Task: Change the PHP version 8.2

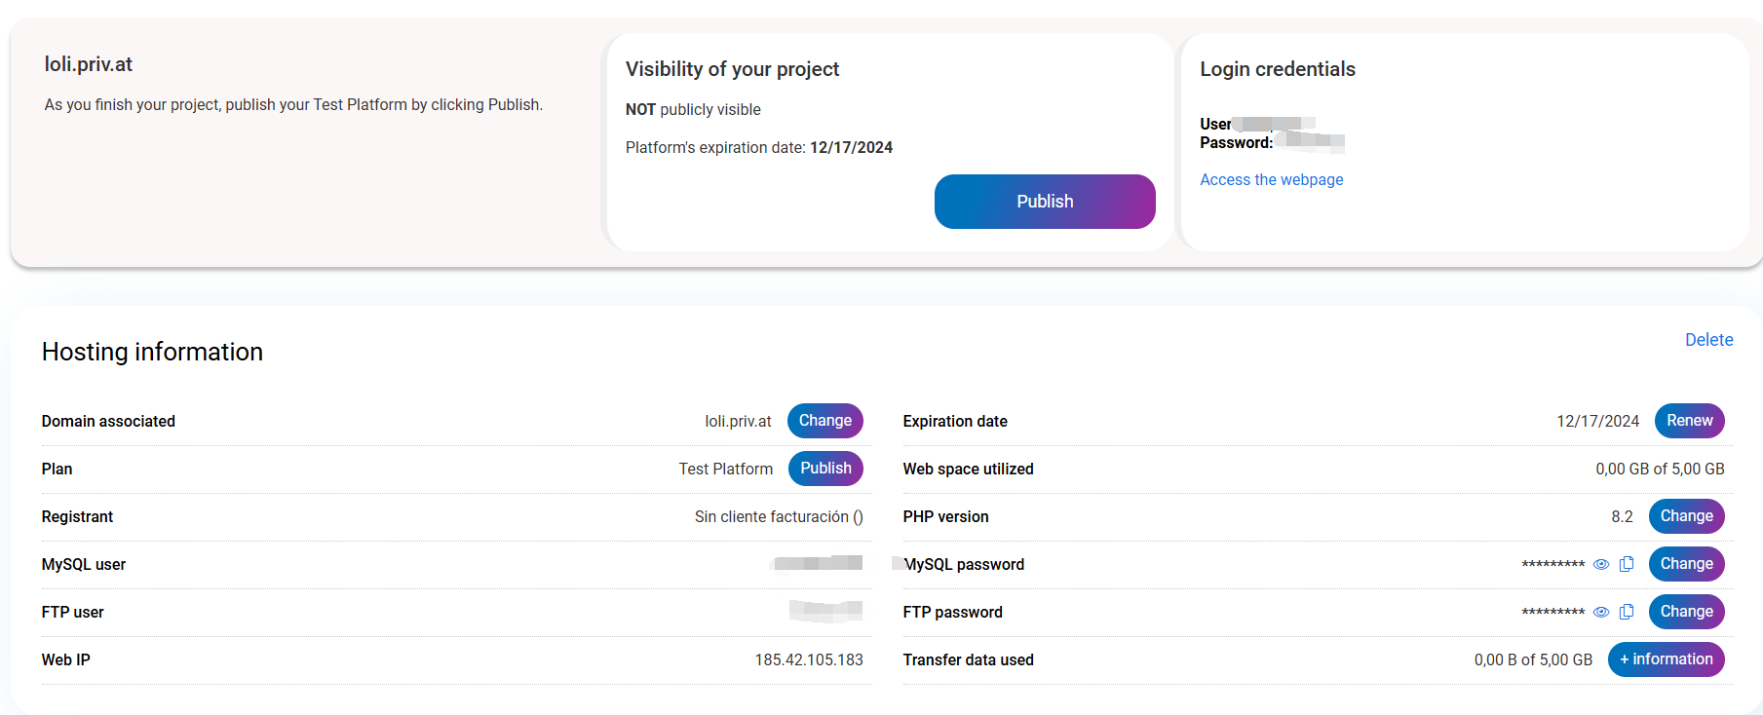Action: (1686, 516)
